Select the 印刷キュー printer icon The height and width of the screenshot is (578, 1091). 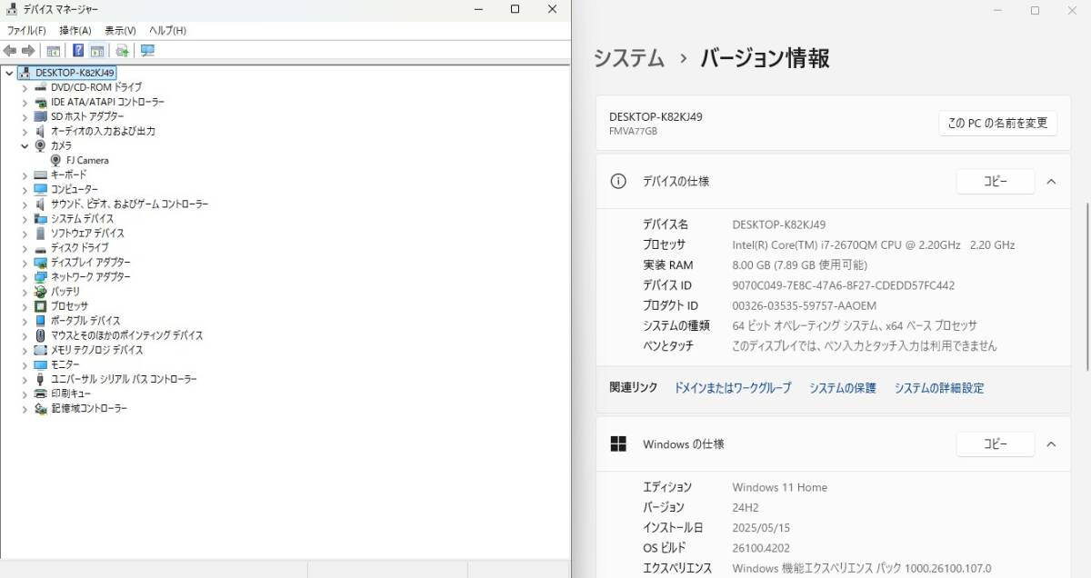[x=40, y=394]
